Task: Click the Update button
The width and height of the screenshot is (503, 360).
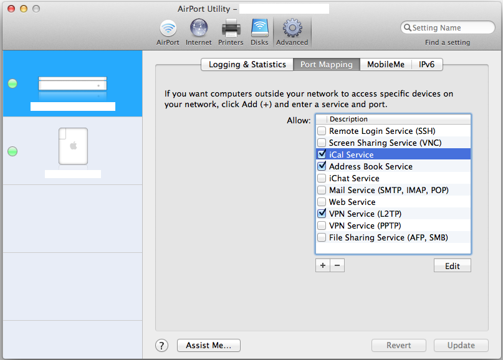Action: click(461, 345)
